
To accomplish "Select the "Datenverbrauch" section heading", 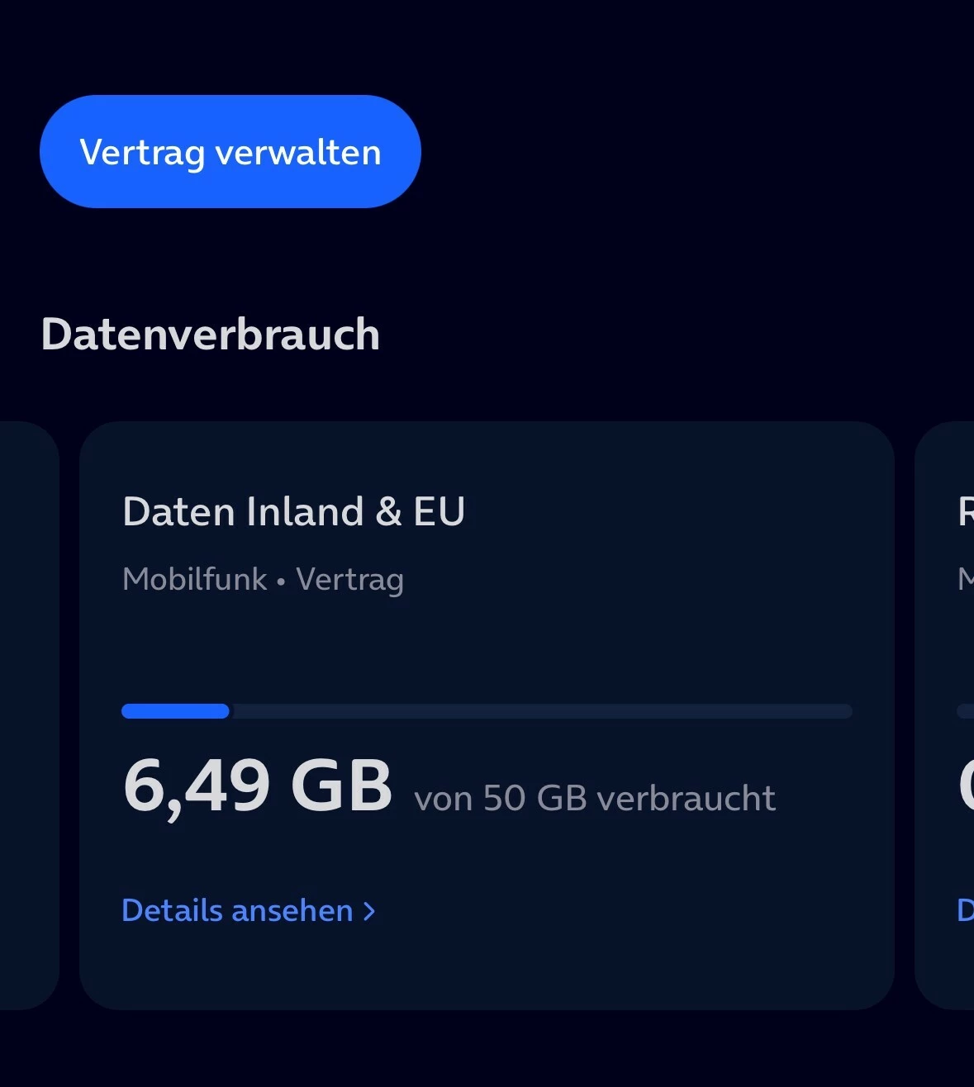I will [x=210, y=335].
